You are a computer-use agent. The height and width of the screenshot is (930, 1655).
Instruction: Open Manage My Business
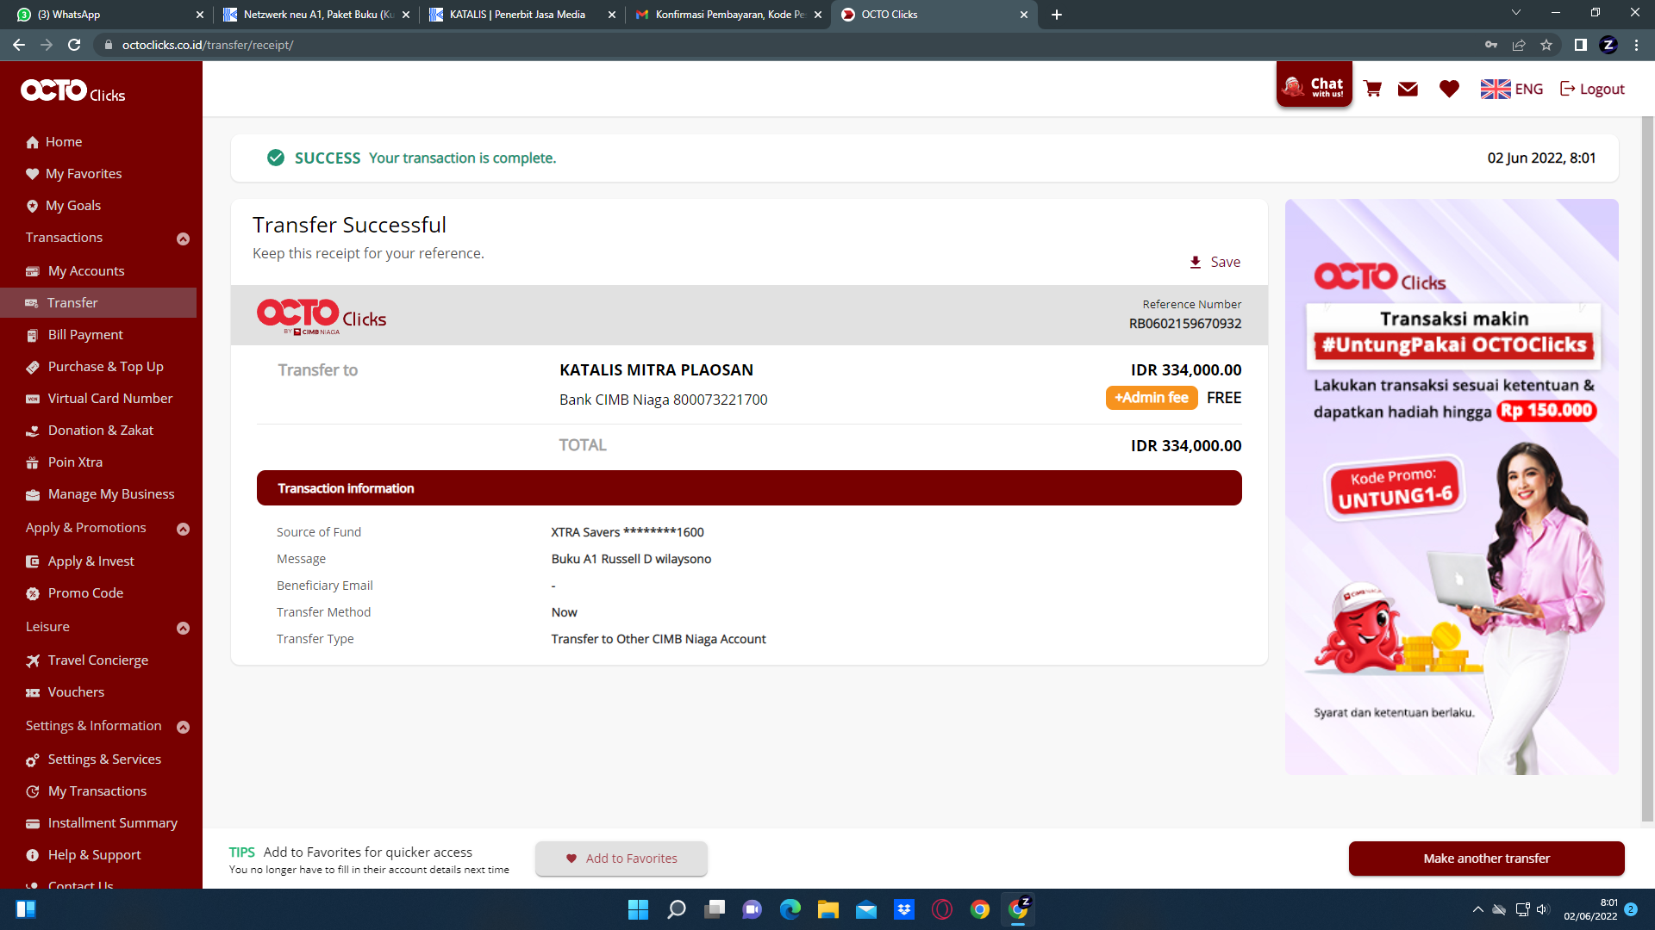[x=100, y=493]
